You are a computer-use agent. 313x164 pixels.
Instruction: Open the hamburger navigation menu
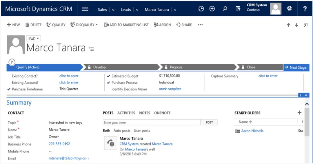85,9
